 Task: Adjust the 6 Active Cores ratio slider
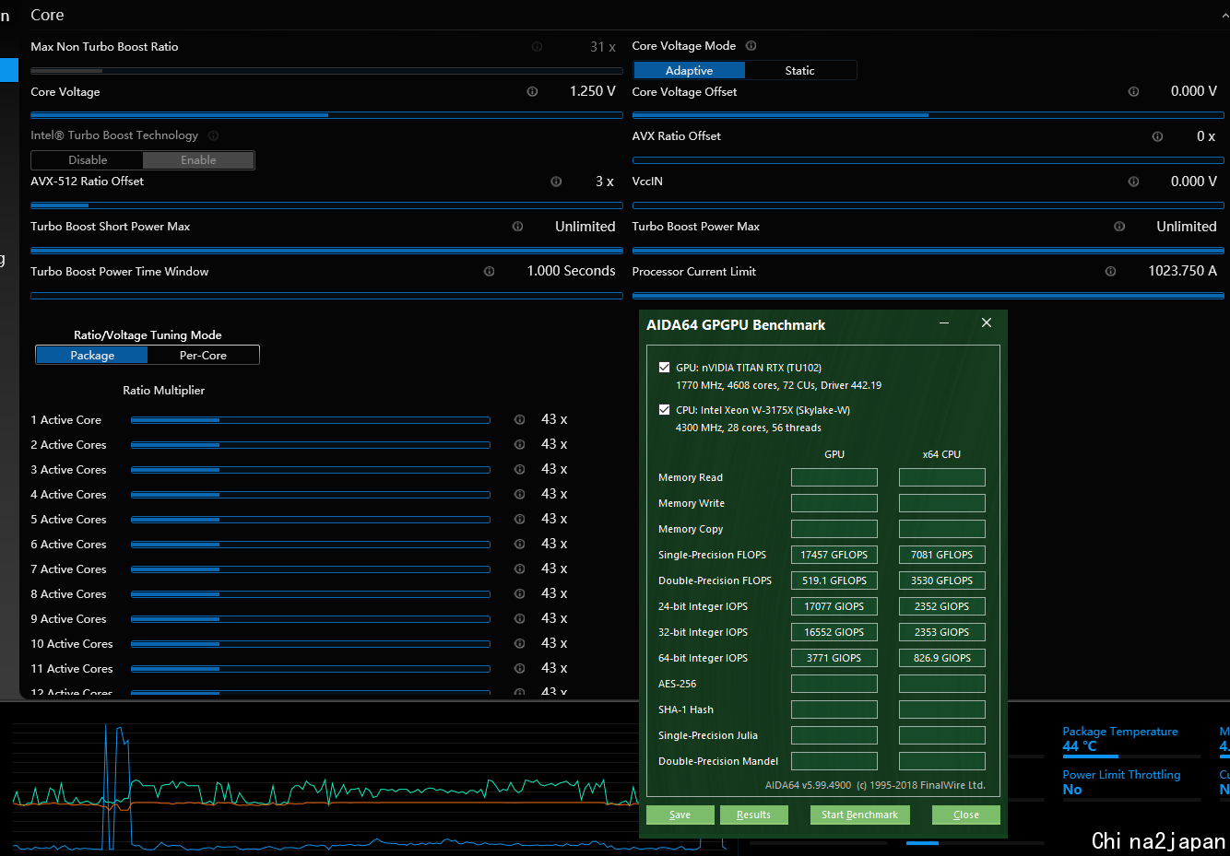pyautogui.click(x=310, y=545)
